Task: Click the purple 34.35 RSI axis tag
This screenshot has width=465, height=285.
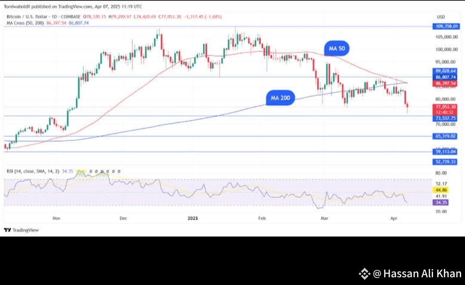Action: 441,203
